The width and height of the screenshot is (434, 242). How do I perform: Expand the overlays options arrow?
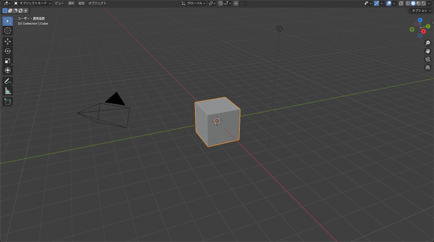click(394, 3)
